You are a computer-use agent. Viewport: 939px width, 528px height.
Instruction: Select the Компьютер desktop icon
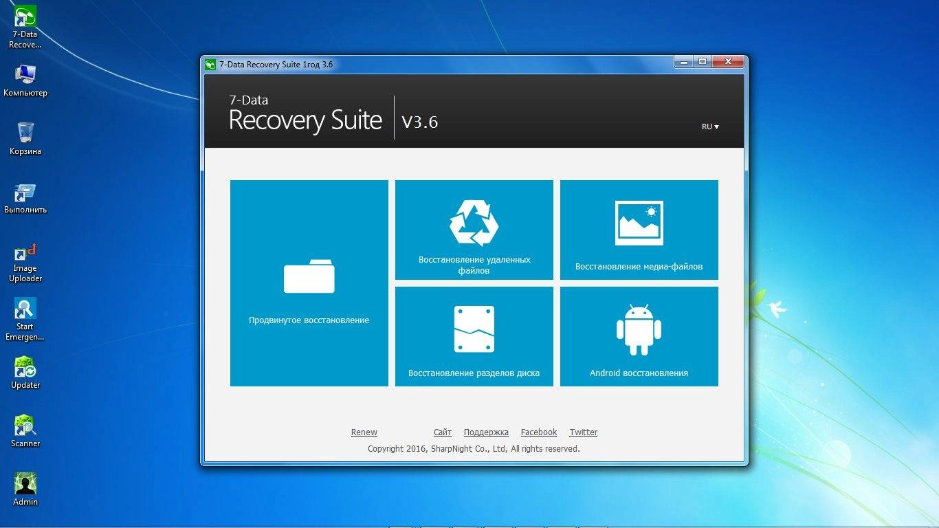click(x=25, y=80)
